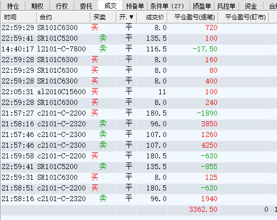Select the l2101-C-7800 trade row

tap(138, 49)
